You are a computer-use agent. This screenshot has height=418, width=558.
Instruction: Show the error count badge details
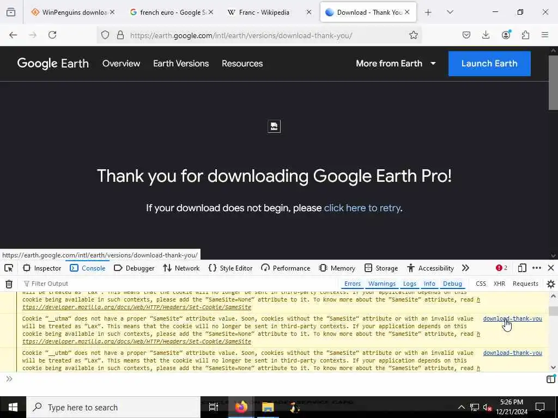(x=501, y=268)
